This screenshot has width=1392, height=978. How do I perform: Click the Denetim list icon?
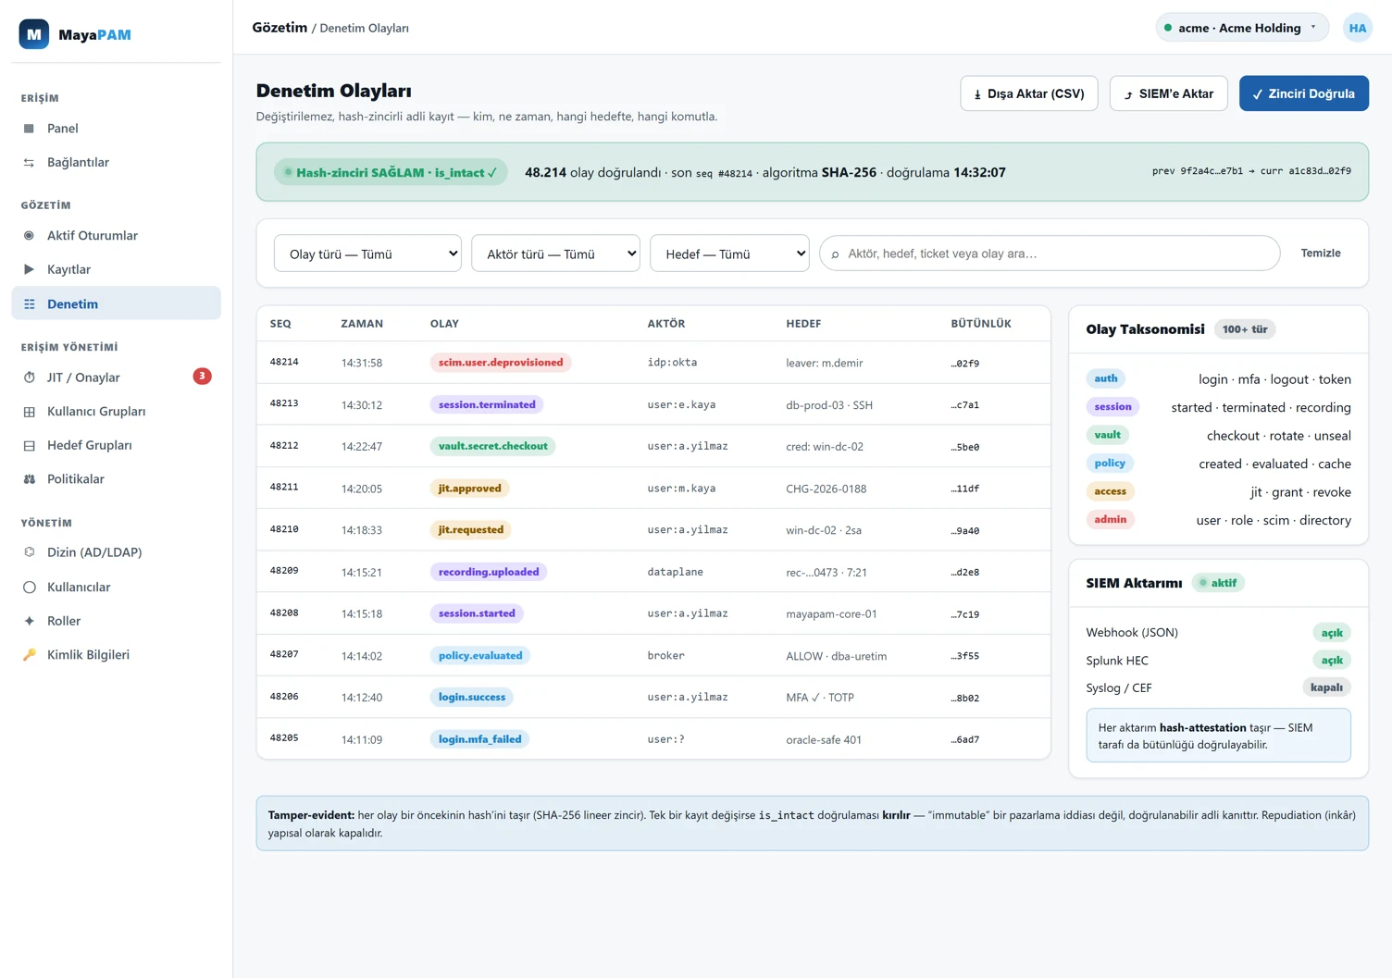(29, 304)
